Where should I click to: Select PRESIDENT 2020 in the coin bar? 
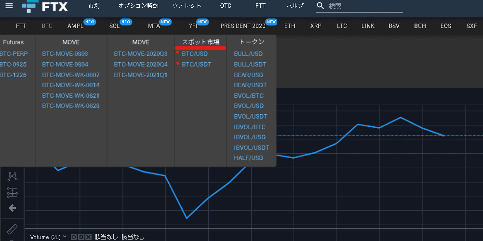pyautogui.click(x=243, y=26)
